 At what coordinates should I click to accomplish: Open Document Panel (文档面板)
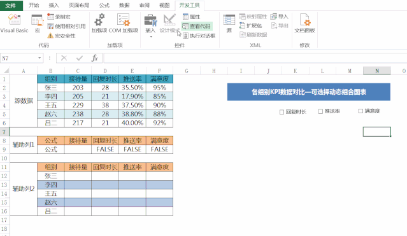point(304,24)
